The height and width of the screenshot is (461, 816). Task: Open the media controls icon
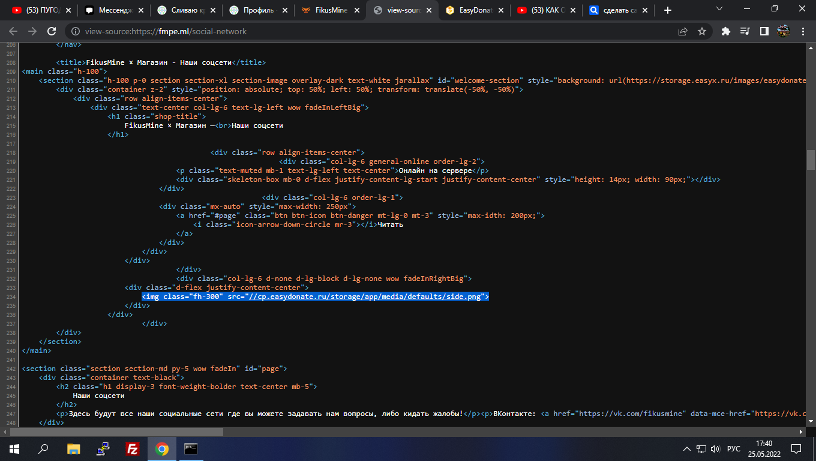pyautogui.click(x=745, y=31)
